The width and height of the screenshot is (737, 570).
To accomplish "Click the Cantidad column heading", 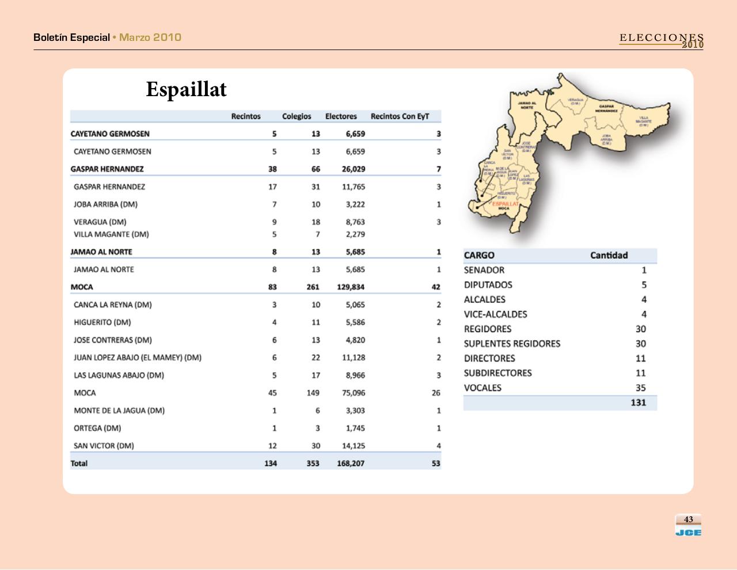I will pyautogui.click(x=609, y=255).
